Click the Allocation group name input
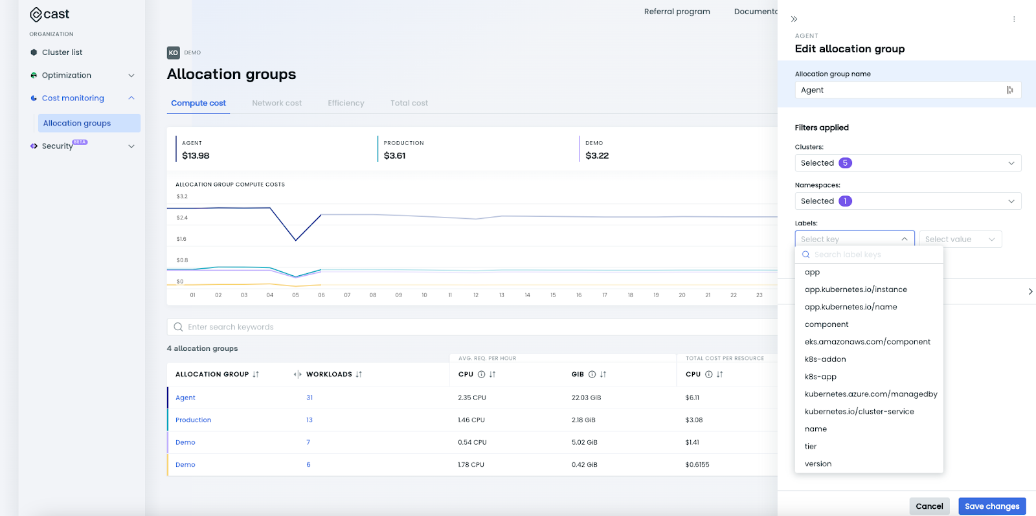This screenshot has width=1036, height=516. [908, 90]
